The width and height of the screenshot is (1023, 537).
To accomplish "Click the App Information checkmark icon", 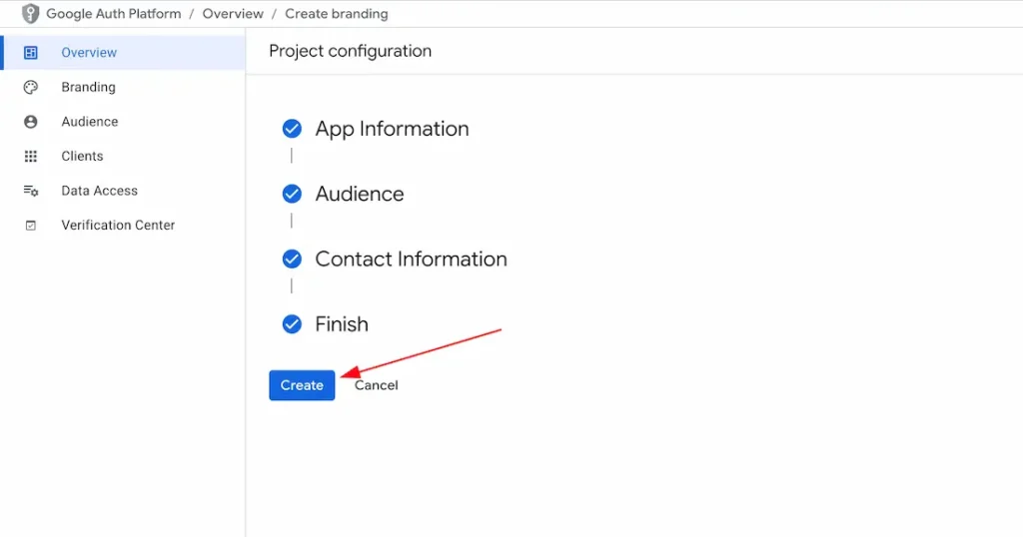I will [292, 129].
